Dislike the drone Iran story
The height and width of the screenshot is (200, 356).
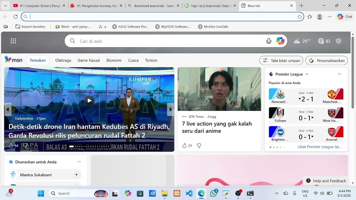coord(25,146)
